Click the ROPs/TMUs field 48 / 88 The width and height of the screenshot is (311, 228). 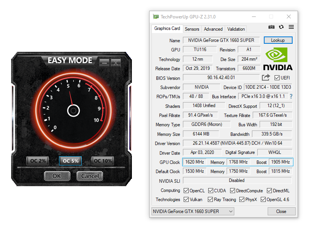coord(196,96)
